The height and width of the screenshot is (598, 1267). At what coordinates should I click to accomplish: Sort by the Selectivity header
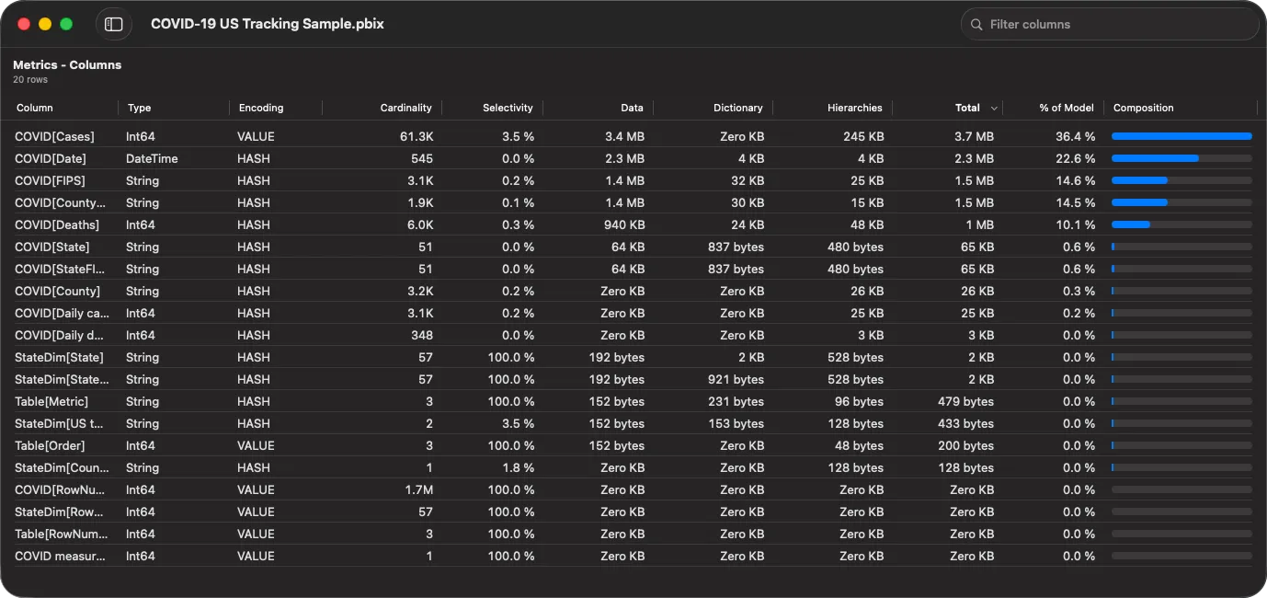click(508, 108)
